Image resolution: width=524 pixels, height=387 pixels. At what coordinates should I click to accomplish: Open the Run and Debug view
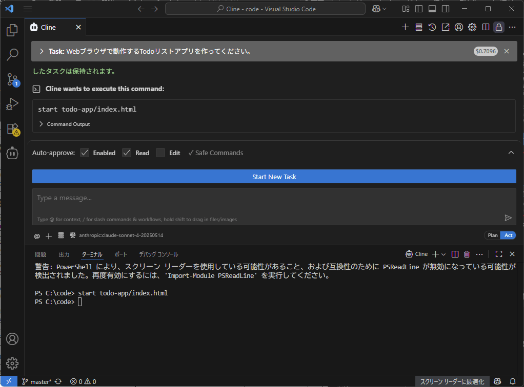point(12,104)
